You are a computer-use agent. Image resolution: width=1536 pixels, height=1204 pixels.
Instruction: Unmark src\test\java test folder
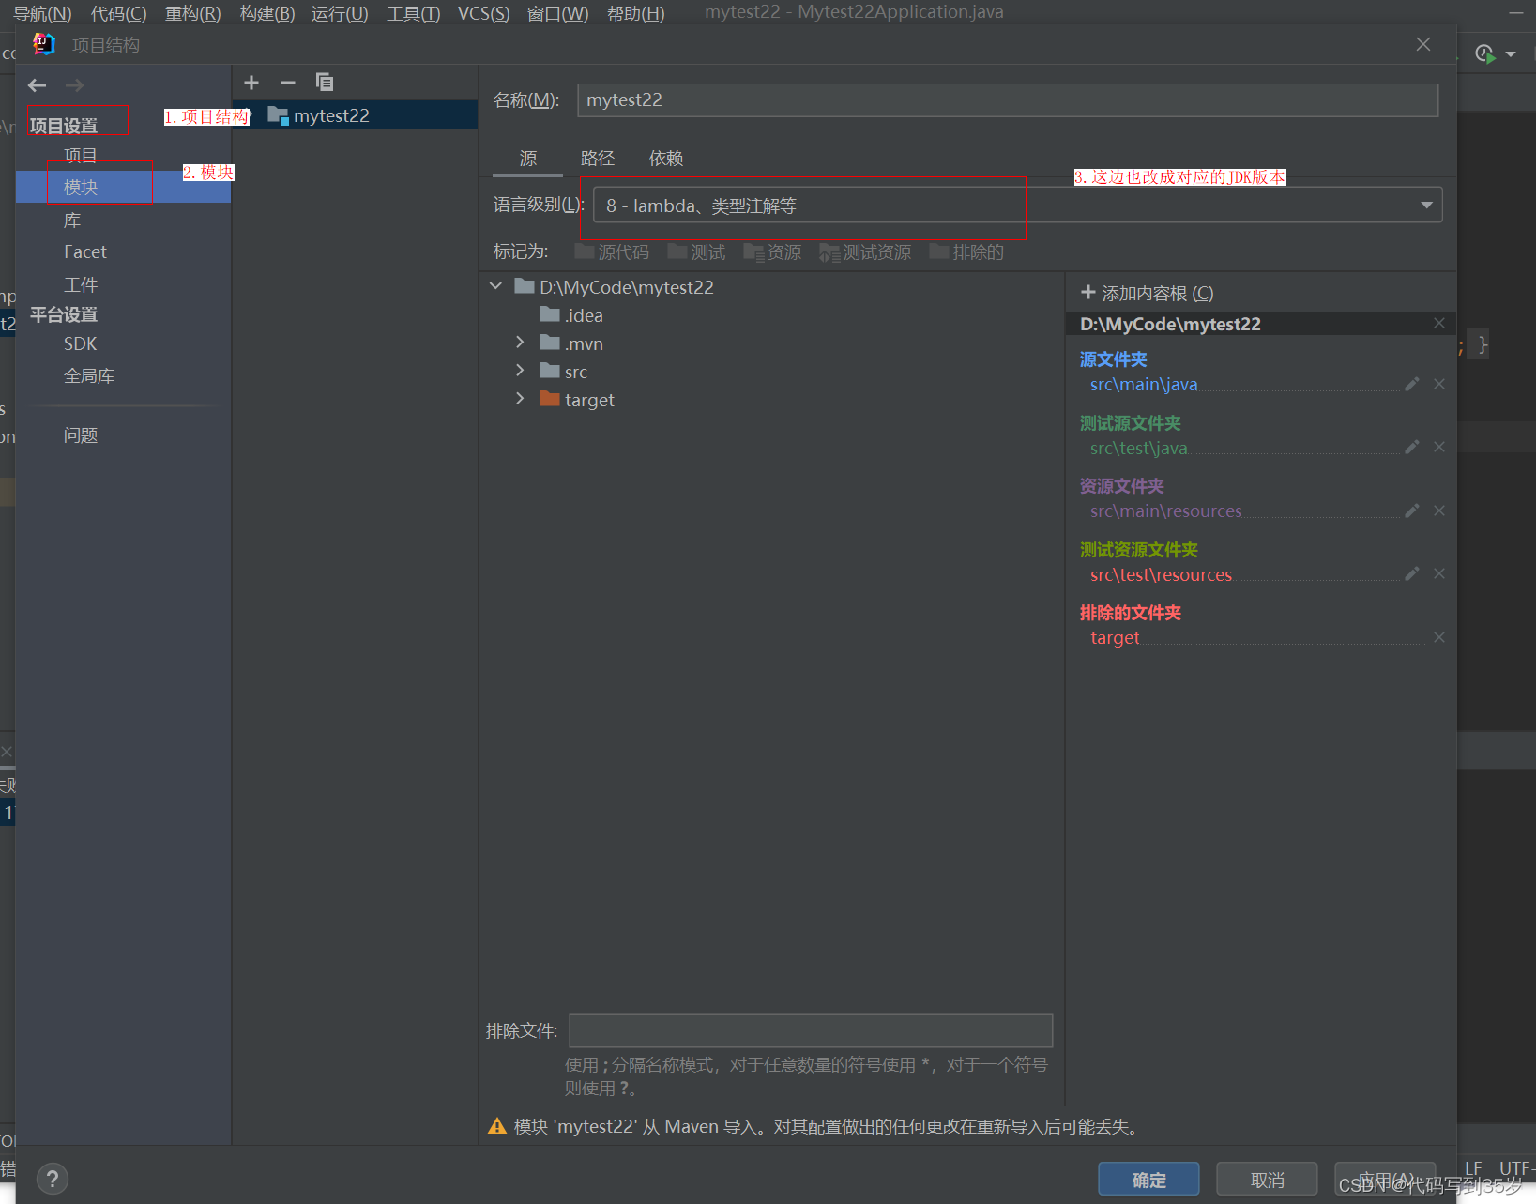coord(1439,447)
